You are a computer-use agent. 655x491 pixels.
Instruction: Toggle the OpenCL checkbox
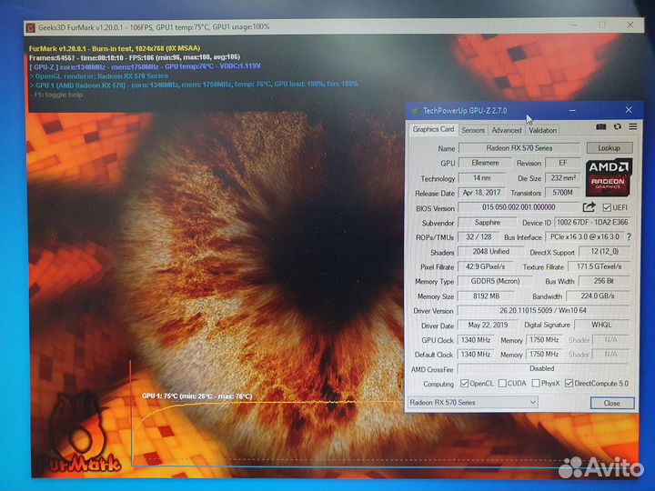click(464, 384)
